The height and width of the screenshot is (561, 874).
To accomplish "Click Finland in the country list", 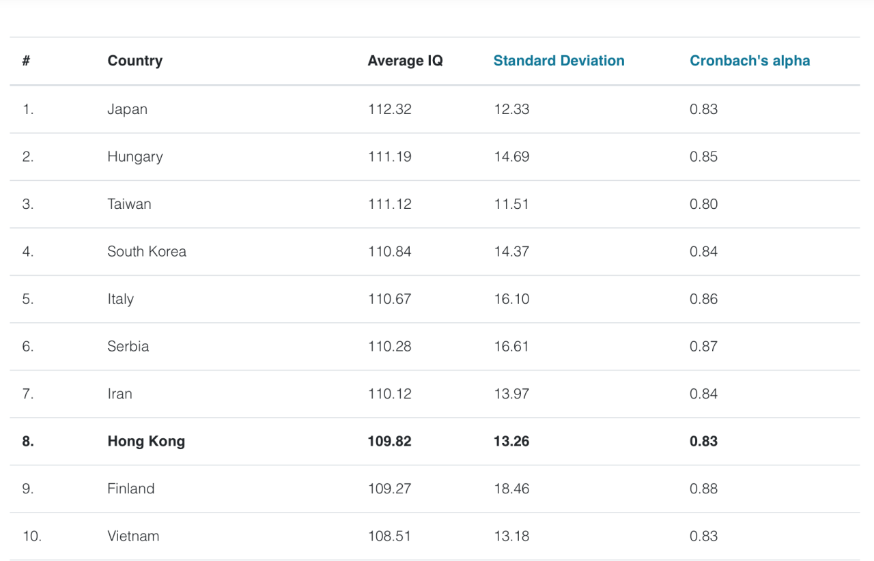I will 130,489.
